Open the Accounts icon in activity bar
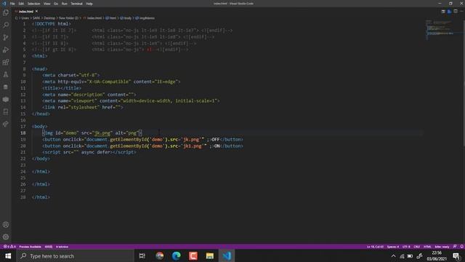The image size is (465, 262). point(6,225)
